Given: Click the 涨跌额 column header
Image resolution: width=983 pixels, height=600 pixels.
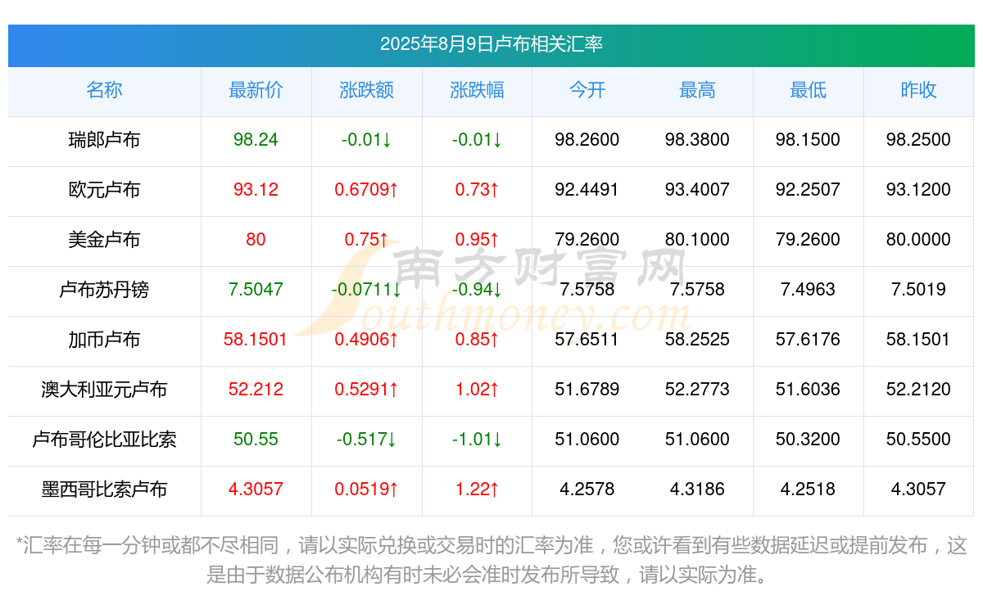Looking at the screenshot, I should coord(367,90).
